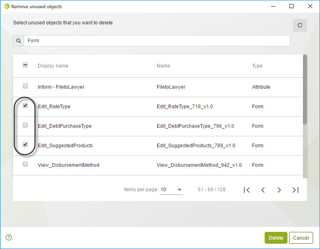Click the app logo in title bar
This screenshot has width=320, height=249.
point(7,7)
